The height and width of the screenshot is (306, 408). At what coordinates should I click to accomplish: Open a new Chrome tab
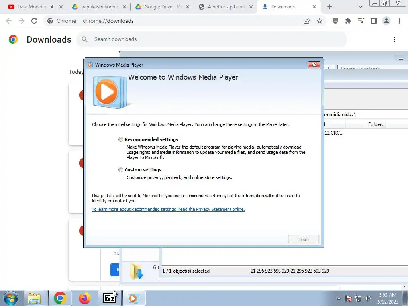330,7
